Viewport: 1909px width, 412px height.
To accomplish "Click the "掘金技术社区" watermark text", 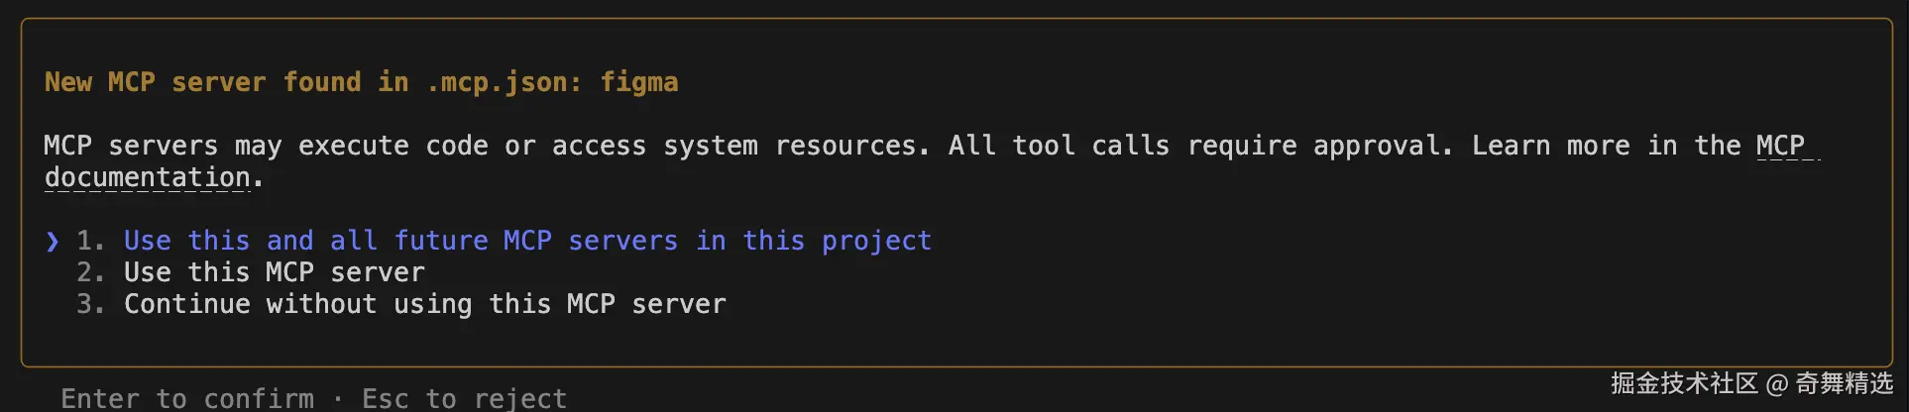I will click(1684, 383).
